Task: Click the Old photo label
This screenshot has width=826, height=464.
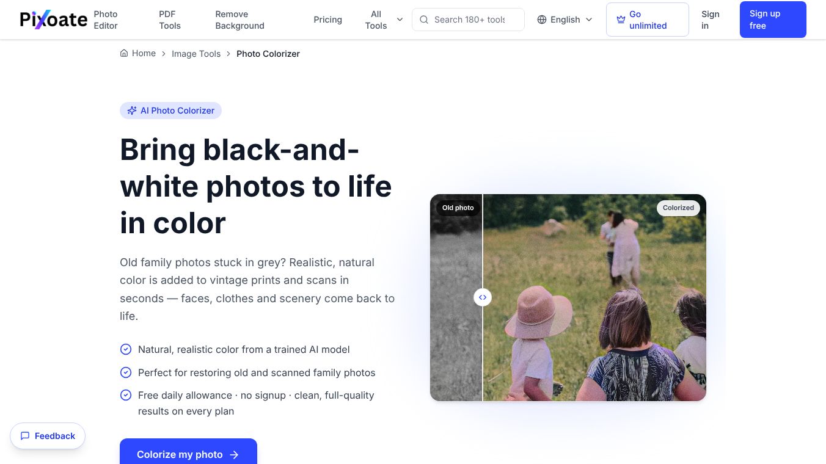Action: click(x=458, y=208)
